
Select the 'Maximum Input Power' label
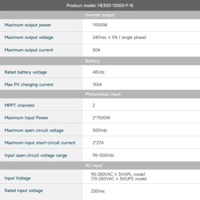(x=26, y=118)
